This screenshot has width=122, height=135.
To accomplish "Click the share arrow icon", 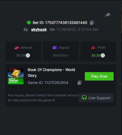I will tap(108, 15).
